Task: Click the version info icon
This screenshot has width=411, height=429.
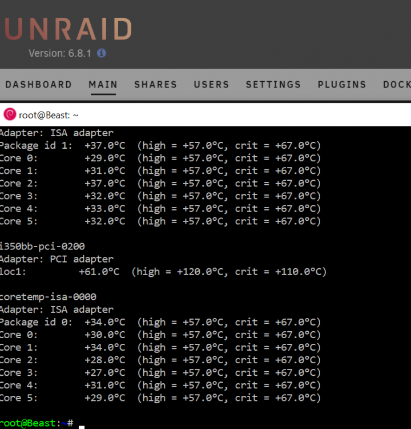Action: pos(102,53)
